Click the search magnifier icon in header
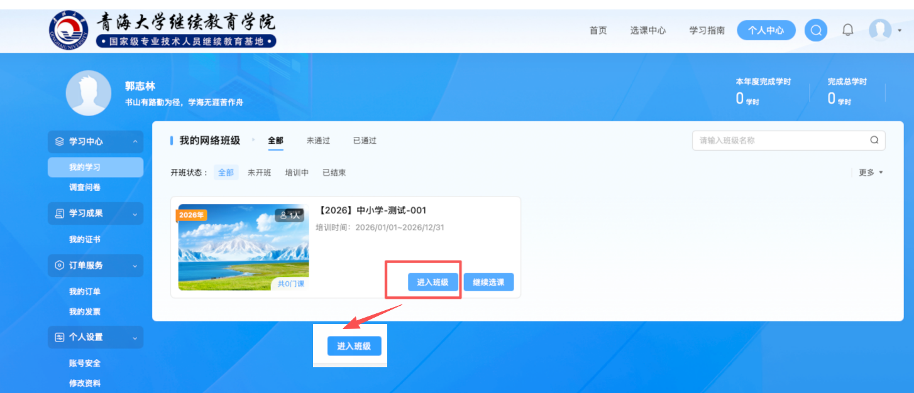The width and height of the screenshot is (914, 393). pos(816,30)
